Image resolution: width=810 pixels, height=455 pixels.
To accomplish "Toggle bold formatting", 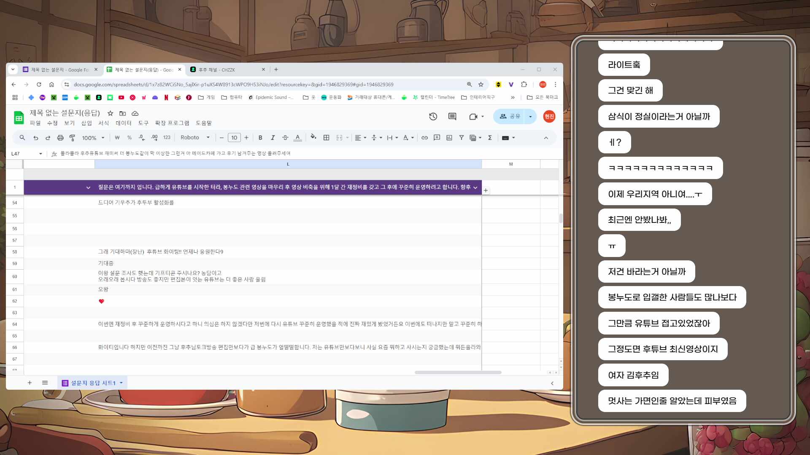I will pyautogui.click(x=260, y=138).
